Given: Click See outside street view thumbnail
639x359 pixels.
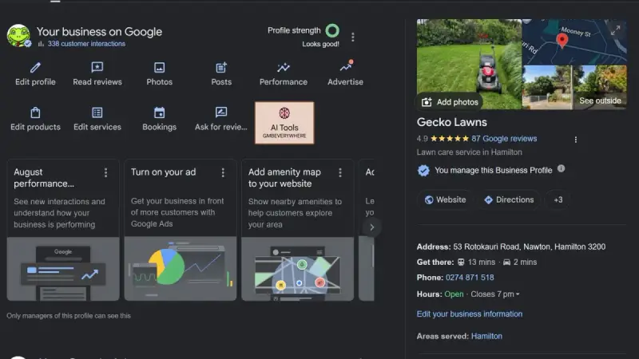Looking at the screenshot, I should (574, 87).
